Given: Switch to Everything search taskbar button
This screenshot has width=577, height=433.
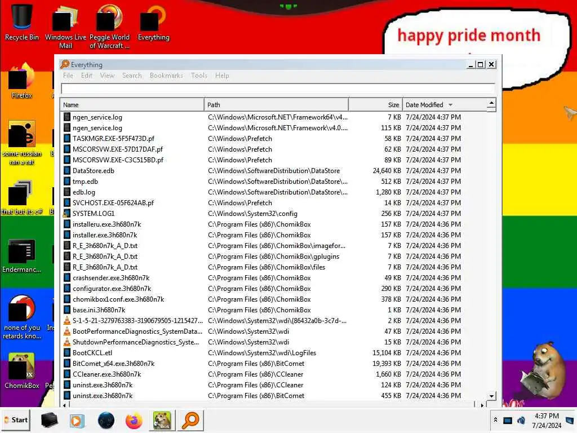Looking at the screenshot, I should point(190,420).
